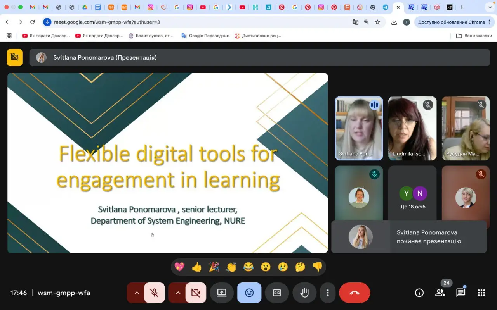The height and width of the screenshot is (310, 497).
Task: Send the thinking face reaction
Action: 300,267
